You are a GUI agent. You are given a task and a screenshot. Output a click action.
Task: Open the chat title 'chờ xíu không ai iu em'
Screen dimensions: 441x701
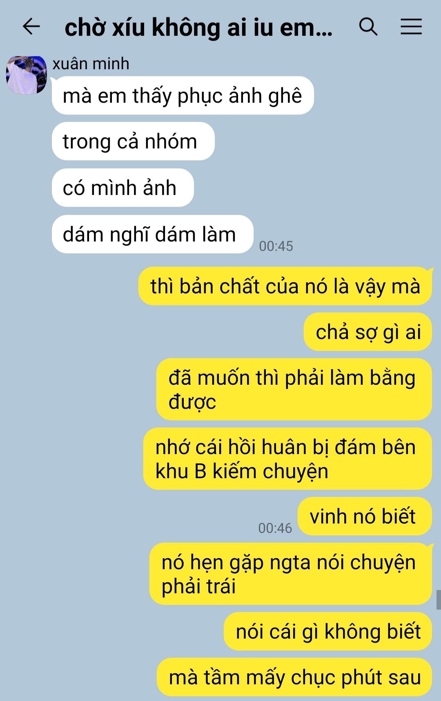[198, 28]
